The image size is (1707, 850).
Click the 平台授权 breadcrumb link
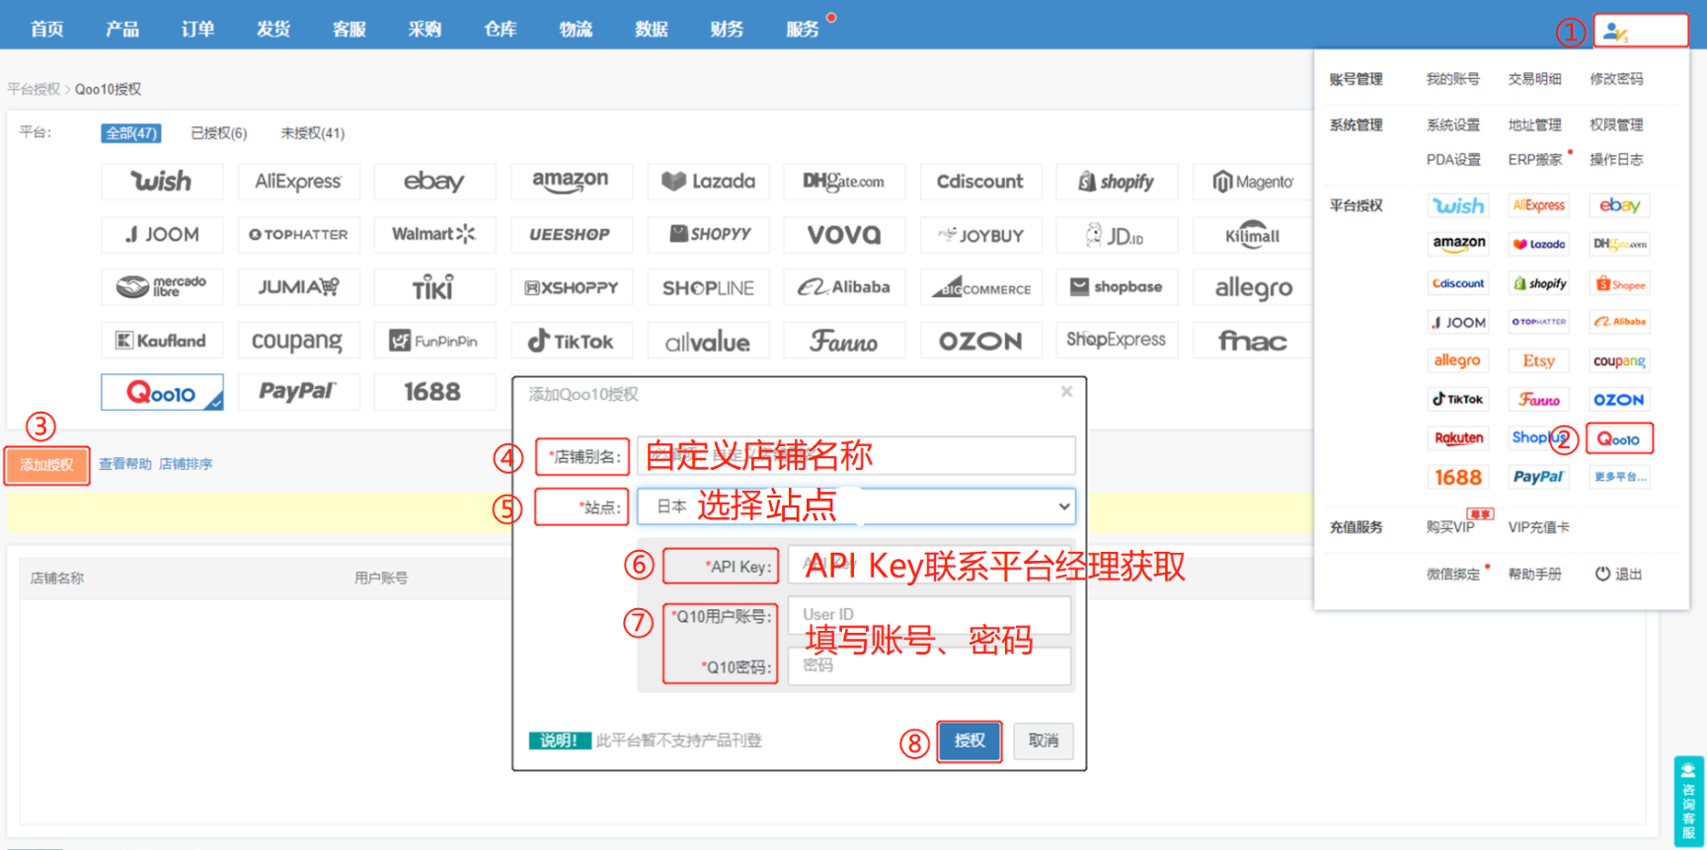[x=34, y=89]
